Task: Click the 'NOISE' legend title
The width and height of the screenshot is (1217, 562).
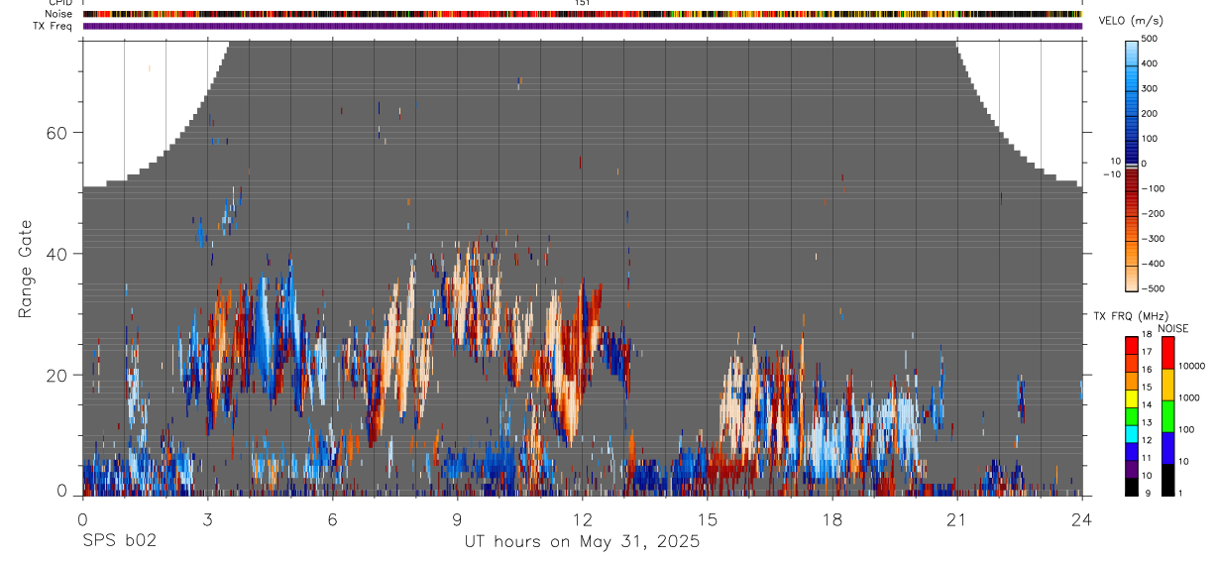Action: click(x=1173, y=328)
